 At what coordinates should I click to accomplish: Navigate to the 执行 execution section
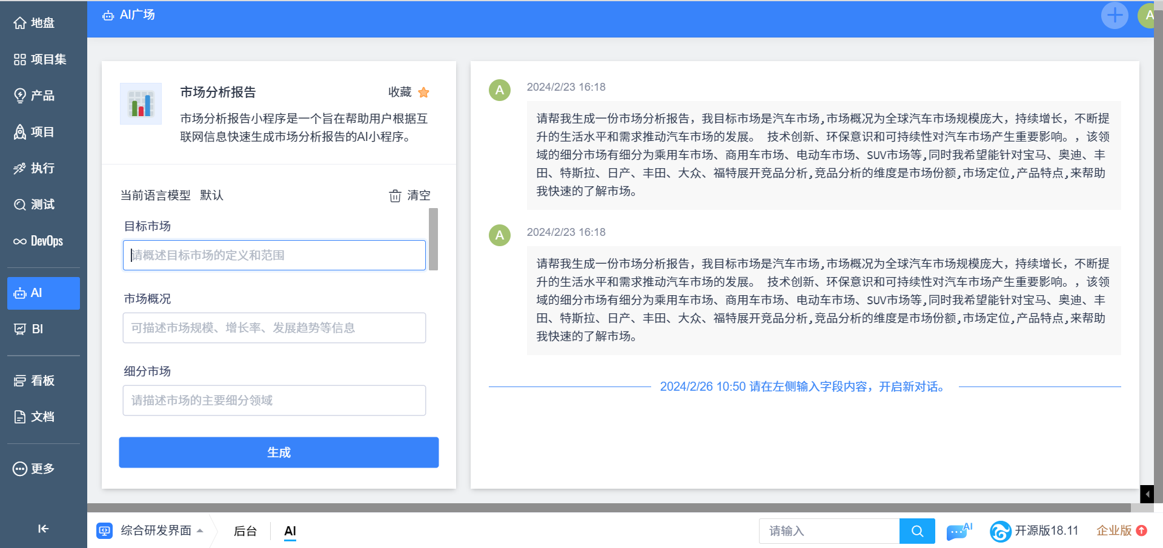point(34,168)
